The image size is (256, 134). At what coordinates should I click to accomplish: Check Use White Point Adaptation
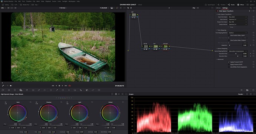point(229,67)
